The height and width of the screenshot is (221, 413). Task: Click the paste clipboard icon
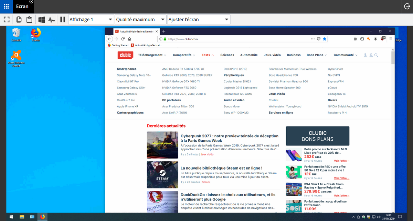29,20
